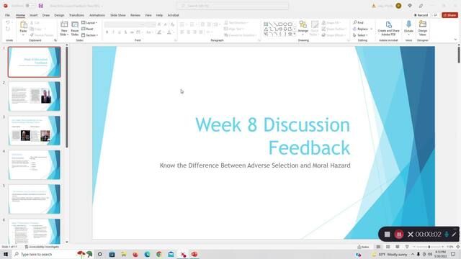The height and width of the screenshot is (259, 461).
Task: Click the red Share button
Action: point(449,15)
